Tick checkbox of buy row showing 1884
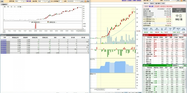Screen dimensions: 187x93 pyautogui.click(x=144, y=41)
